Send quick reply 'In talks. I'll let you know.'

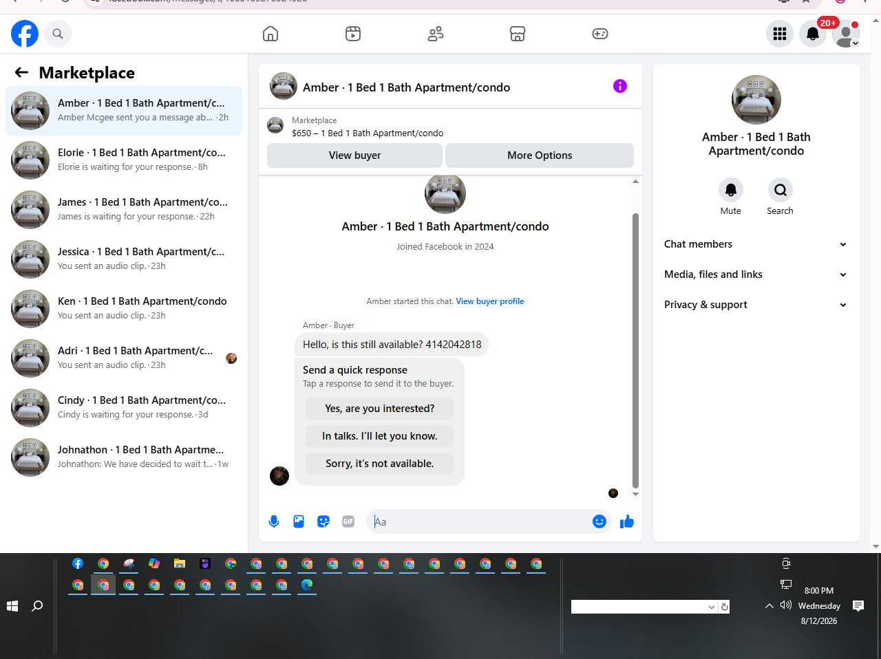point(380,436)
